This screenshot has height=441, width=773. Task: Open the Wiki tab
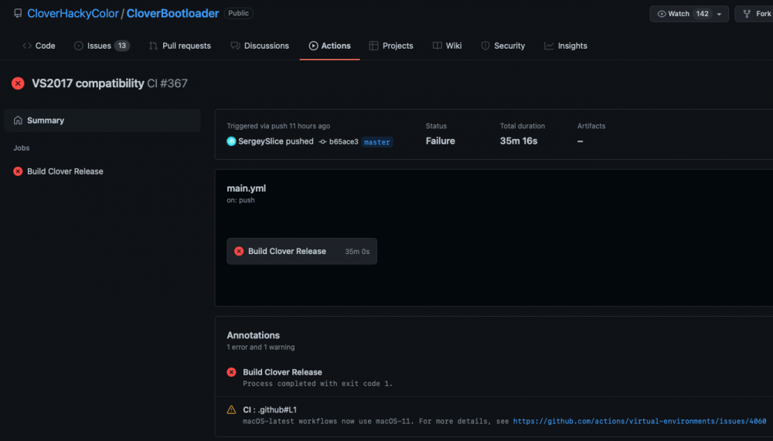pyautogui.click(x=447, y=46)
